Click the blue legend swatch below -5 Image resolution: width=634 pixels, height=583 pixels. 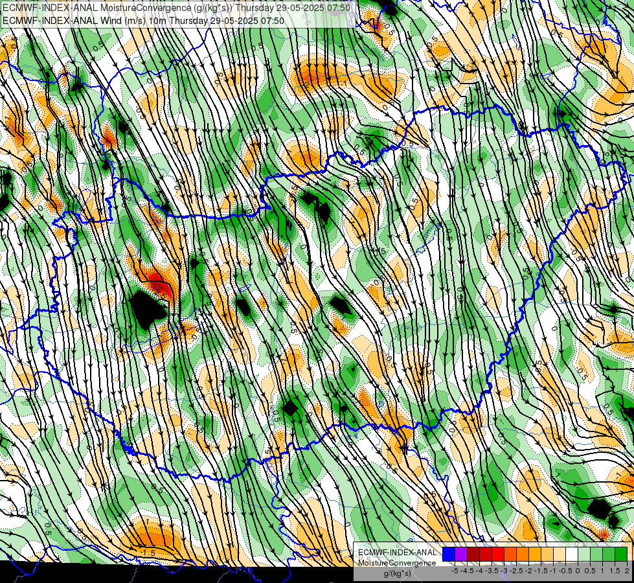449,554
